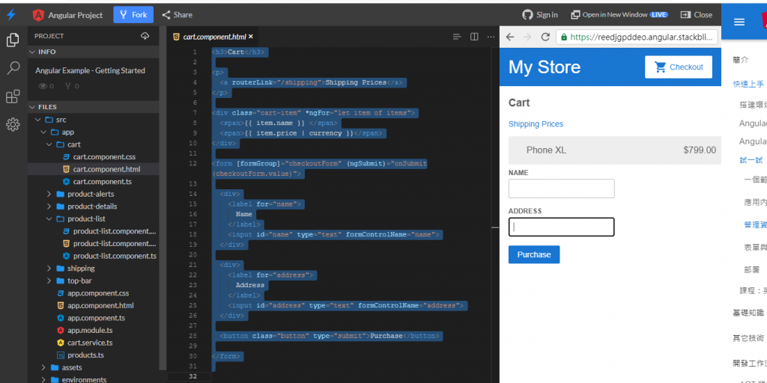
Task: Go back in the preview browser
Action: pos(509,37)
